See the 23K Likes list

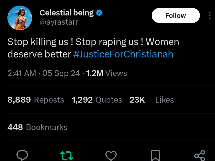pos(151,100)
